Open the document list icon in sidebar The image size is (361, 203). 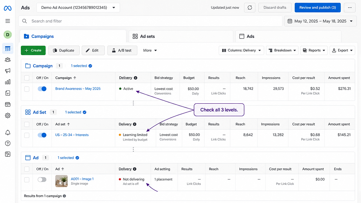(x=8, y=93)
